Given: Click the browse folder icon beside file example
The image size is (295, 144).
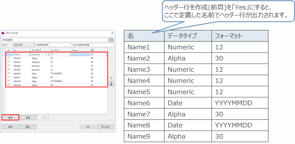Looking at the screenshot, I should click(x=111, y=40).
